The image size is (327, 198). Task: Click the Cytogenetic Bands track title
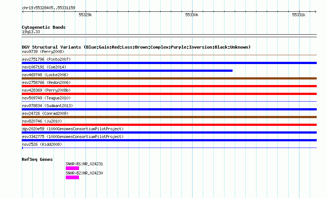tap(44, 27)
